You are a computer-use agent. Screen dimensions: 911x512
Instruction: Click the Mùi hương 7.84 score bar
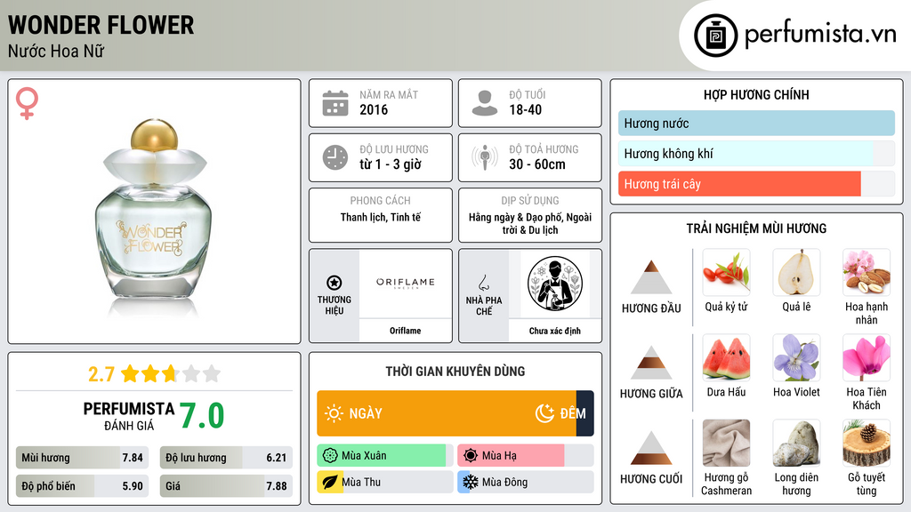[x=82, y=458]
